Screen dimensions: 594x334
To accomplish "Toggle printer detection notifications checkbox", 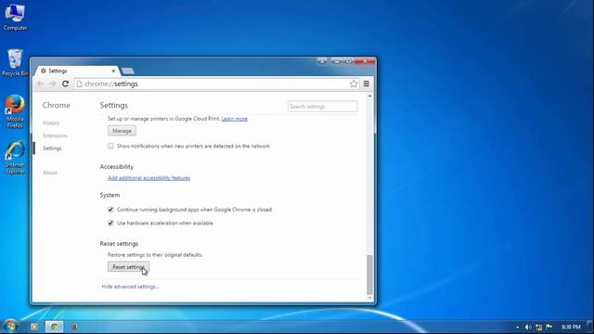I will (x=110, y=146).
